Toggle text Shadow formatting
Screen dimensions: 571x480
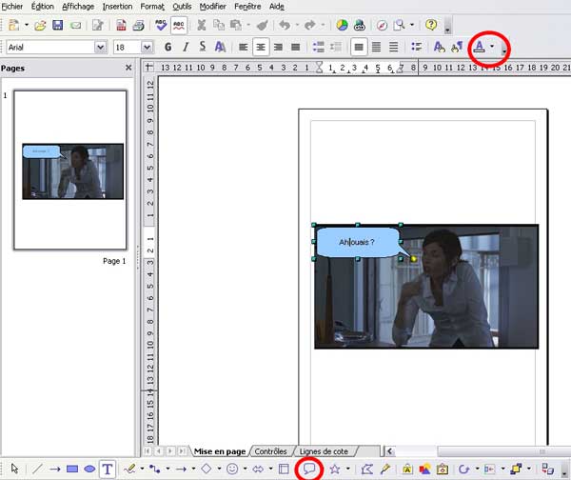pyautogui.click(x=220, y=47)
